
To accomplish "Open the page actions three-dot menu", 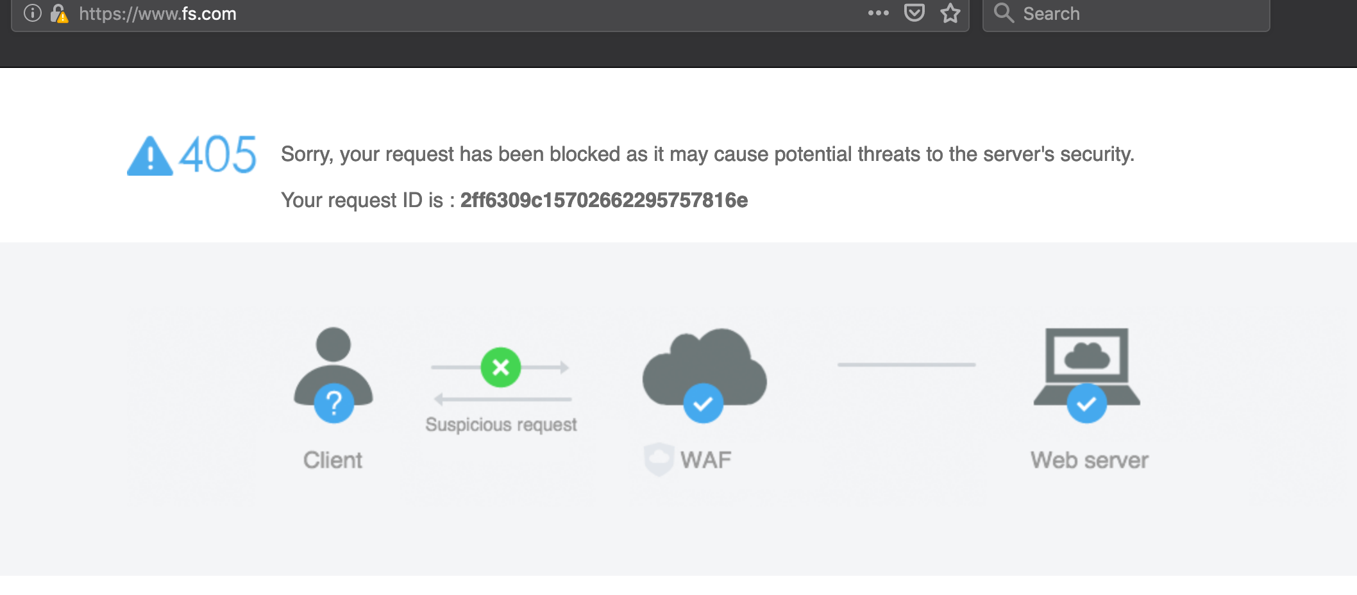I will pos(878,13).
